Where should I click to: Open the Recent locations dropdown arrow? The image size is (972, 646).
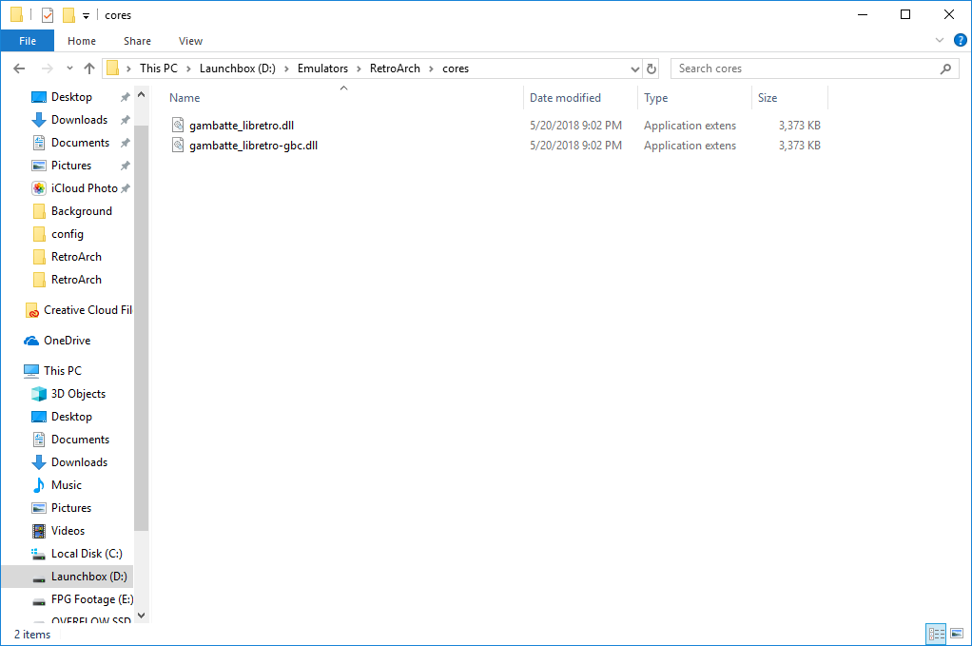tap(69, 69)
